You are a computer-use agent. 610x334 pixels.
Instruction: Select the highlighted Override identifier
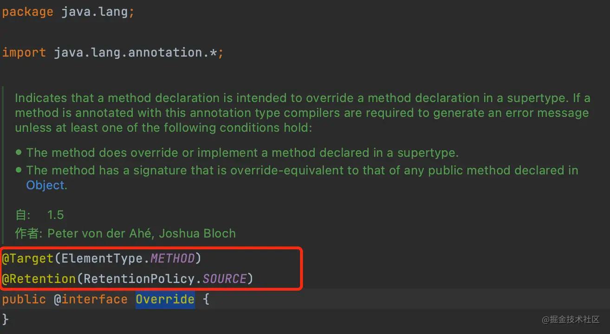[x=165, y=299]
